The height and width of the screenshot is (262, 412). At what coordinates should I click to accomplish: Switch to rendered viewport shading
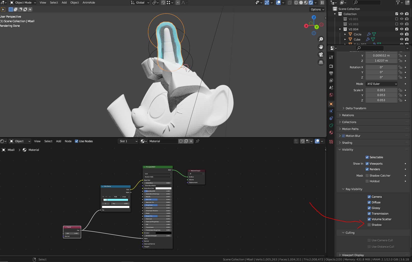311,3
